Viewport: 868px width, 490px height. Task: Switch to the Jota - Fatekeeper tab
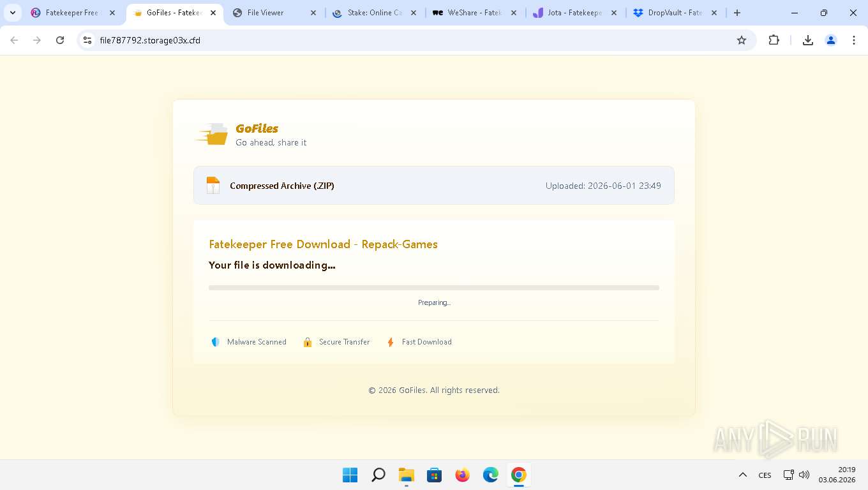click(575, 13)
